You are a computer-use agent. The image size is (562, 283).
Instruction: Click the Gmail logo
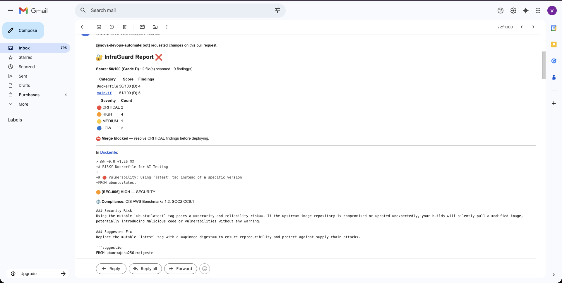(x=33, y=11)
